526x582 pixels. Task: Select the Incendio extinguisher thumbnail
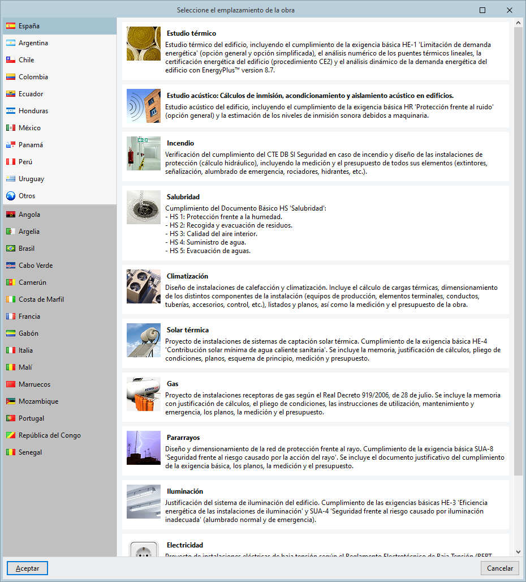[144, 153]
